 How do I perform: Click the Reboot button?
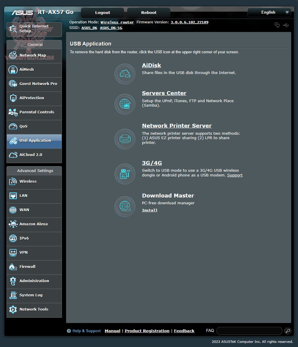pyautogui.click(x=149, y=13)
